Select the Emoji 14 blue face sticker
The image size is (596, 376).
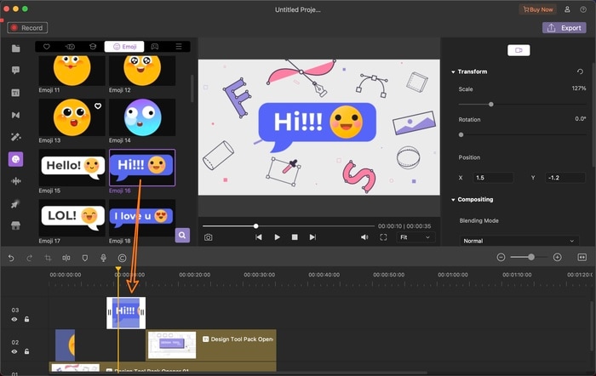(x=142, y=117)
